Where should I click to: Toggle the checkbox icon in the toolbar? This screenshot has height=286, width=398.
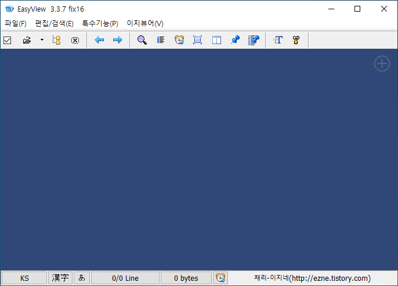point(8,40)
